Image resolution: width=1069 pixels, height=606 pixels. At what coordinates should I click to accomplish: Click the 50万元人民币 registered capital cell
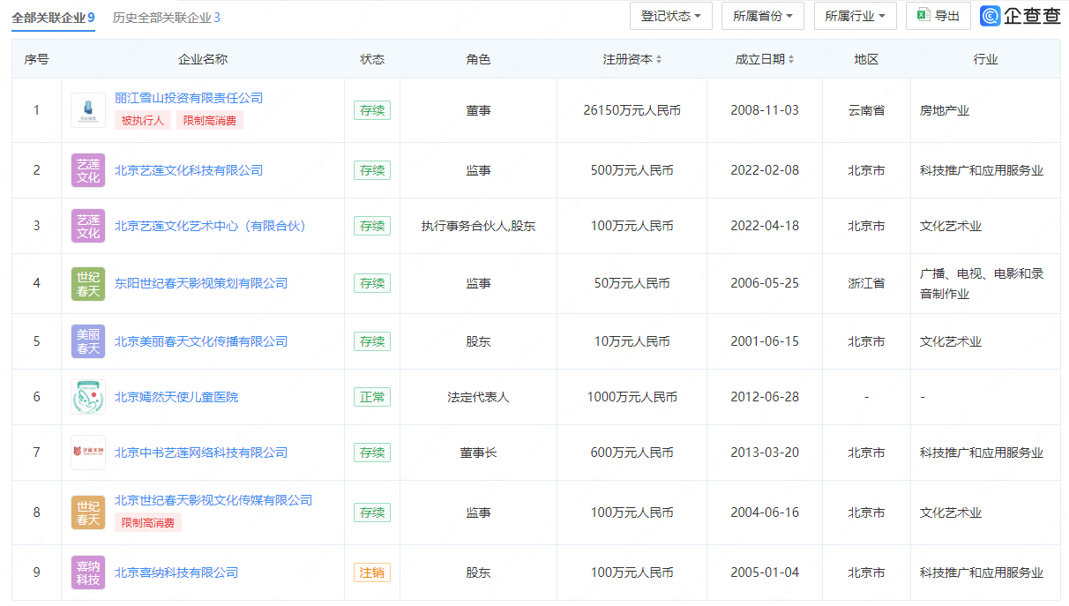click(632, 283)
